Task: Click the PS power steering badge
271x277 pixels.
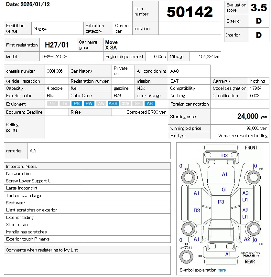Action: (x=77, y=104)
